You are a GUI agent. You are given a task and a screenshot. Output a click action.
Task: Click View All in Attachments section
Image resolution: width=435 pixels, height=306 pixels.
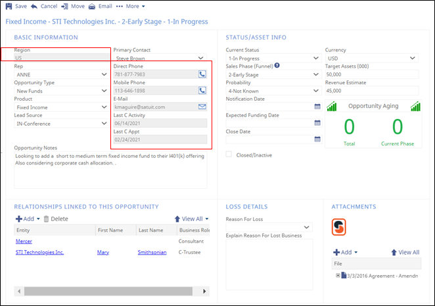coord(405,252)
